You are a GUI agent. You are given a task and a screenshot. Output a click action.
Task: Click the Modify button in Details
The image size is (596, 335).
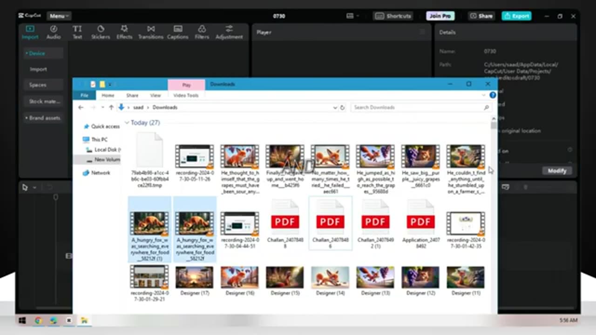pos(557,171)
